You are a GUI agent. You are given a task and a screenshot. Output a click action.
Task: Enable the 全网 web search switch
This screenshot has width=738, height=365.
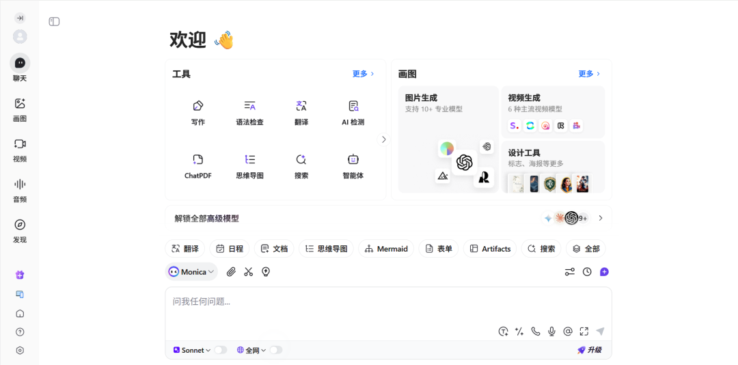click(275, 350)
